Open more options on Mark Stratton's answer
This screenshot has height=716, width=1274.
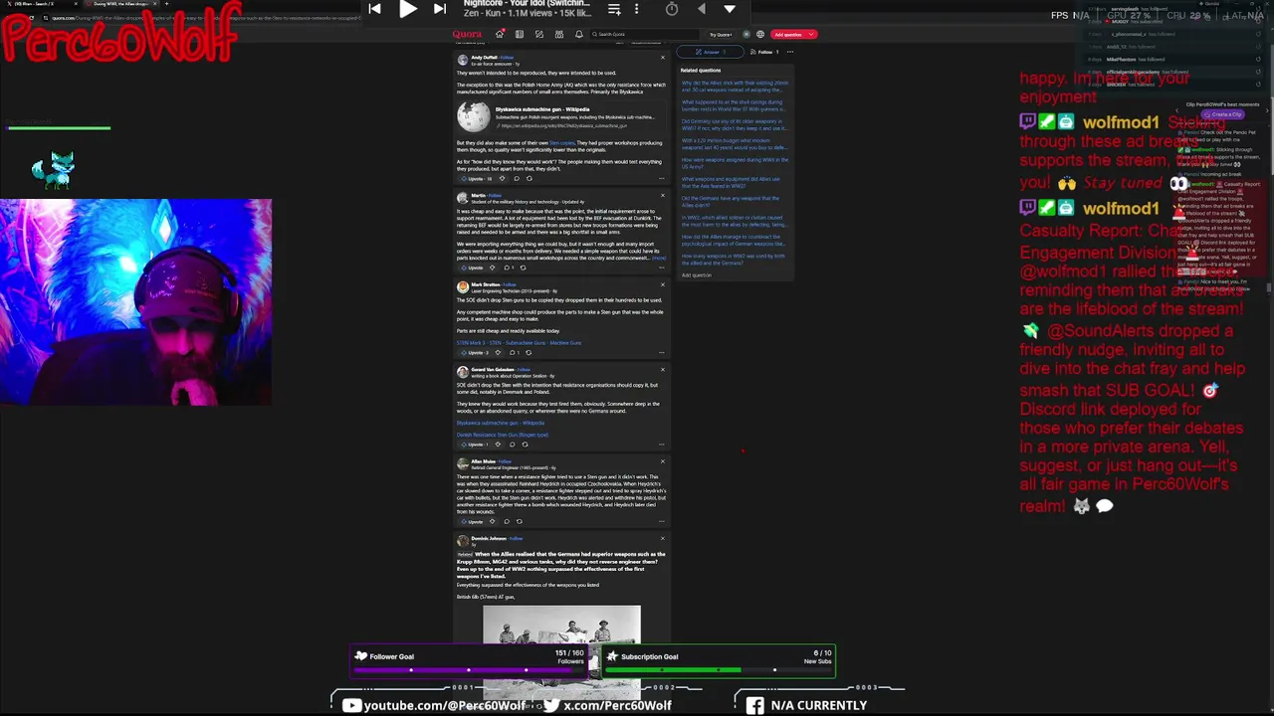coord(661,352)
